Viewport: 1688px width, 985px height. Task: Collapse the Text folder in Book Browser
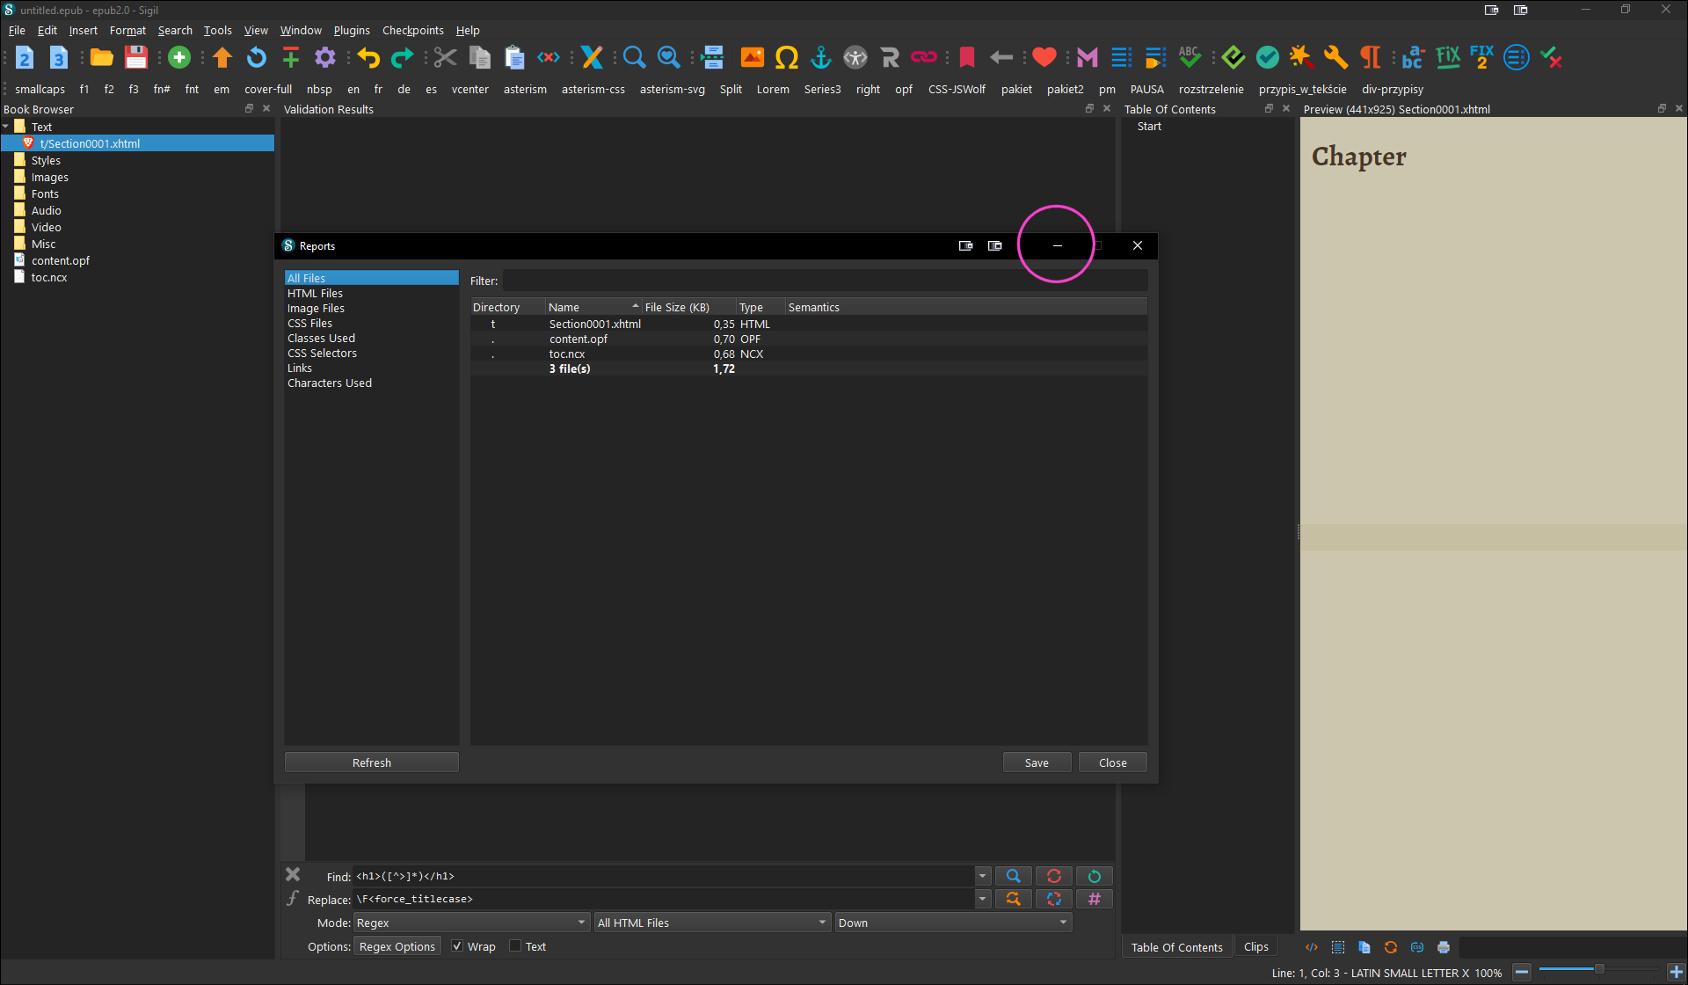(x=6, y=127)
